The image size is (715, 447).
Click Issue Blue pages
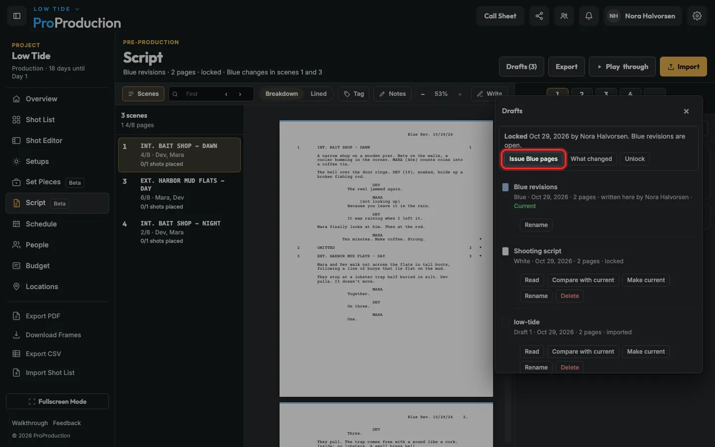click(x=533, y=159)
